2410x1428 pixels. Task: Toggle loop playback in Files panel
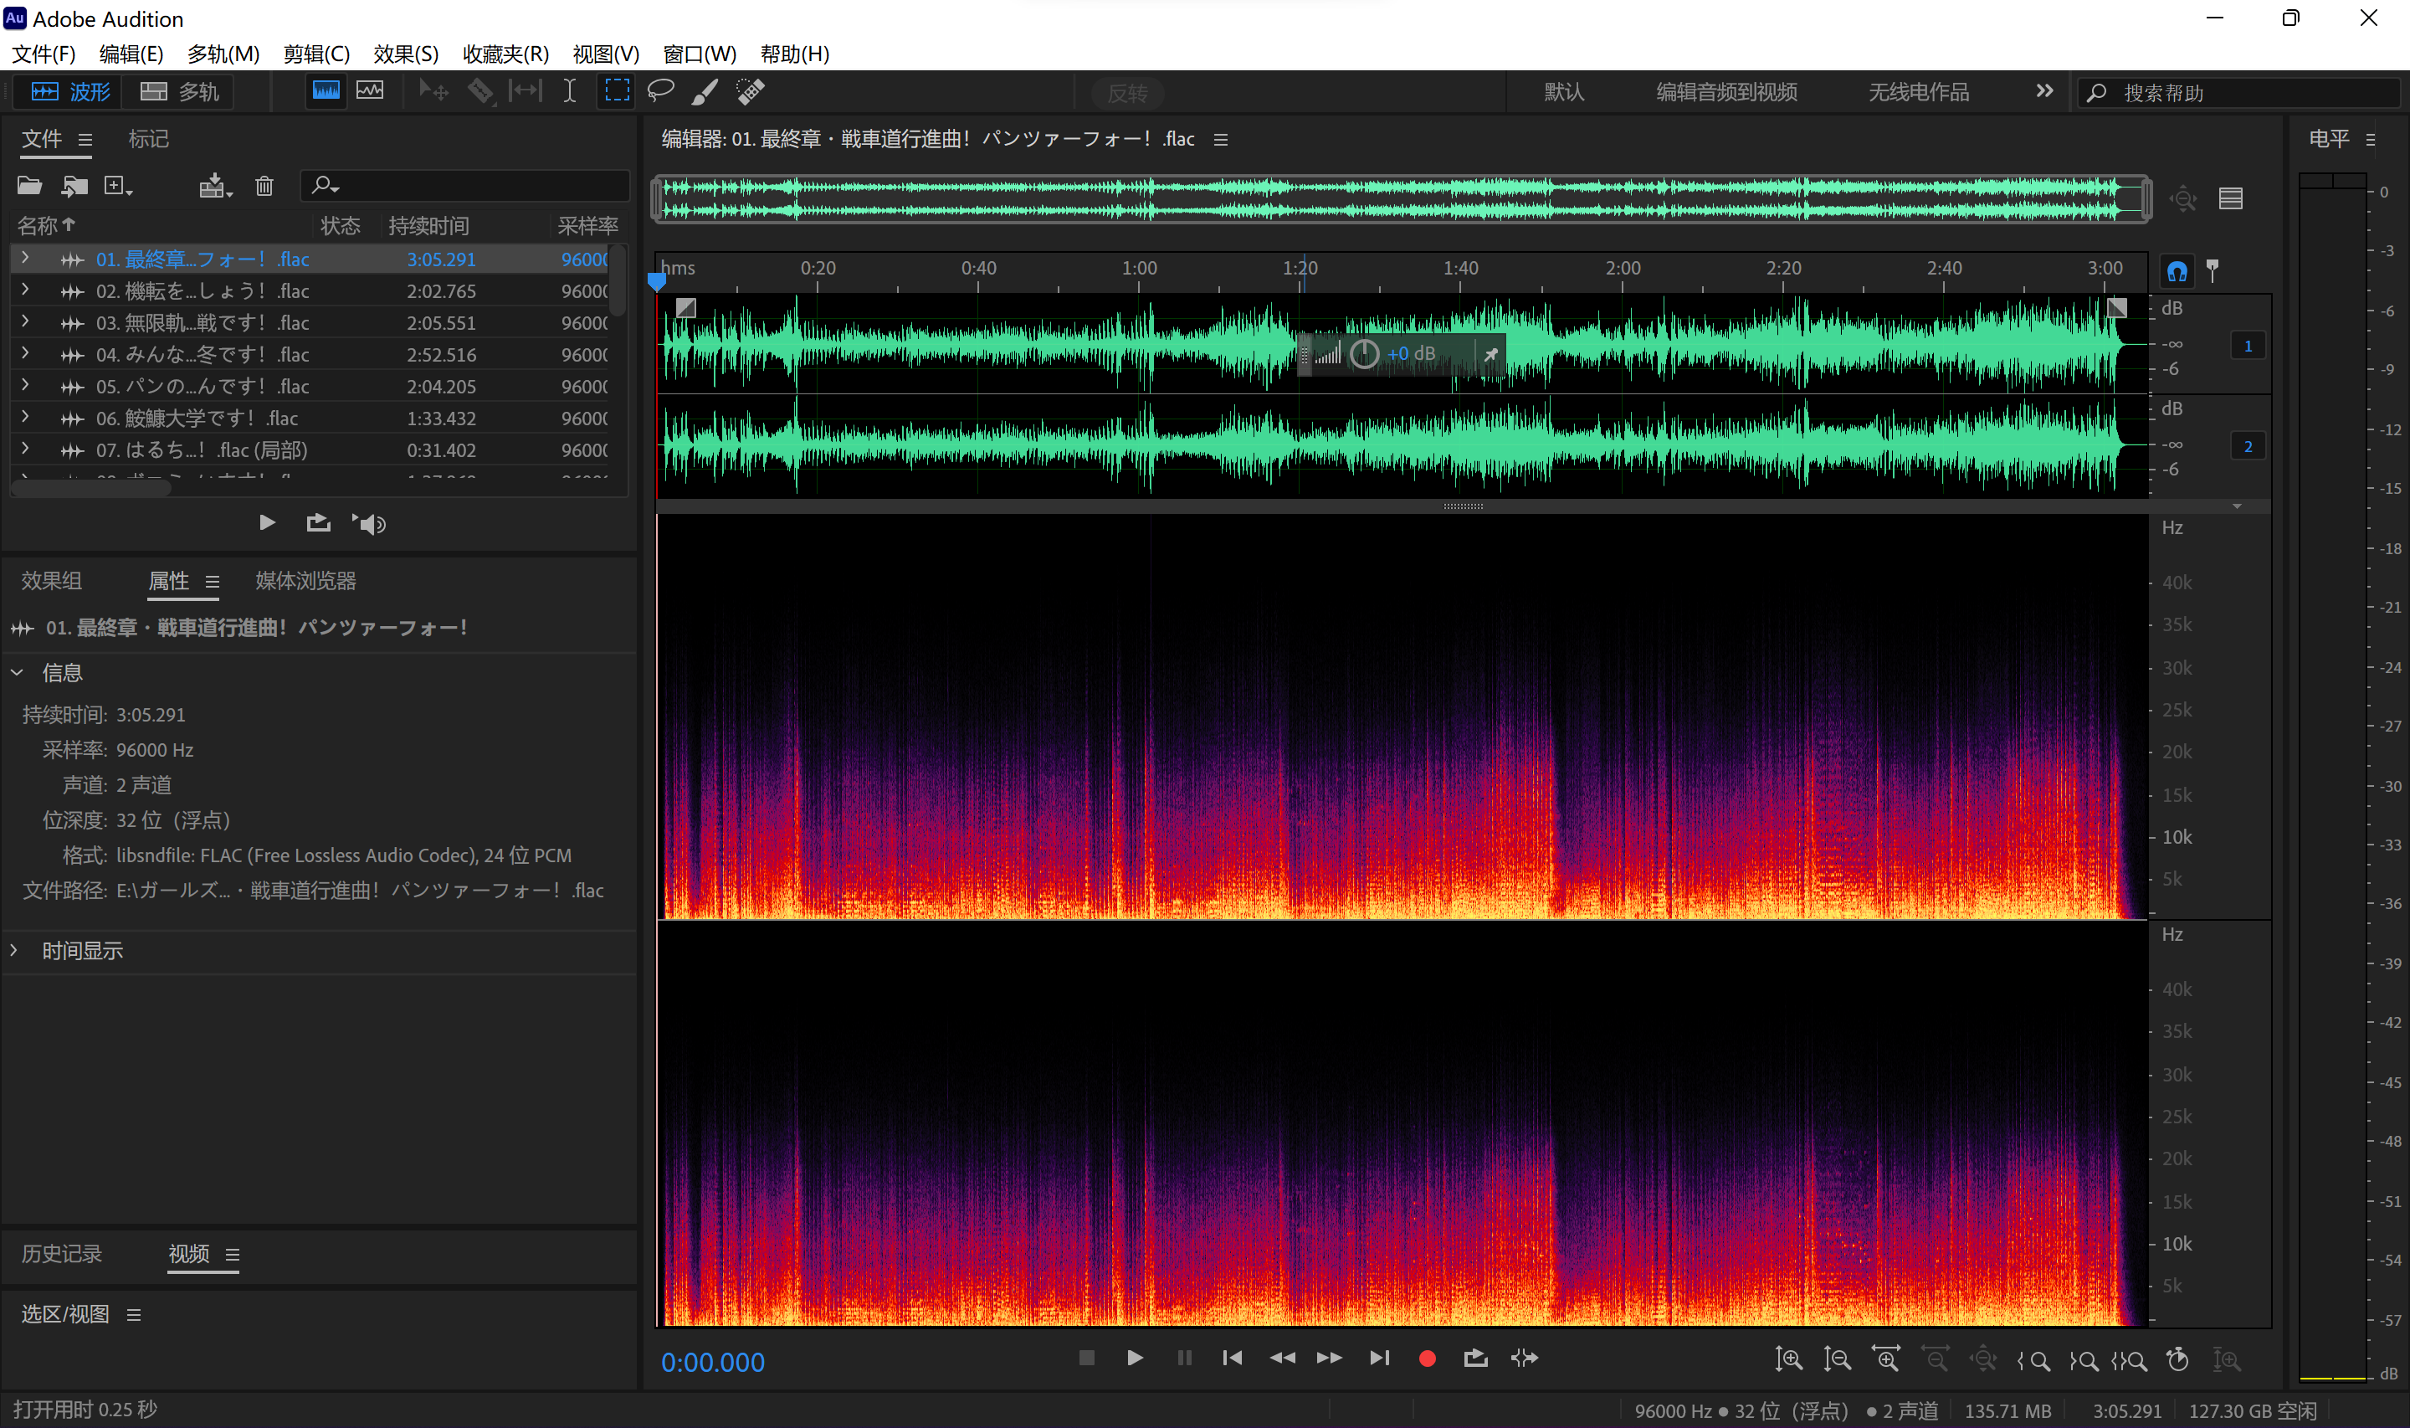[318, 522]
